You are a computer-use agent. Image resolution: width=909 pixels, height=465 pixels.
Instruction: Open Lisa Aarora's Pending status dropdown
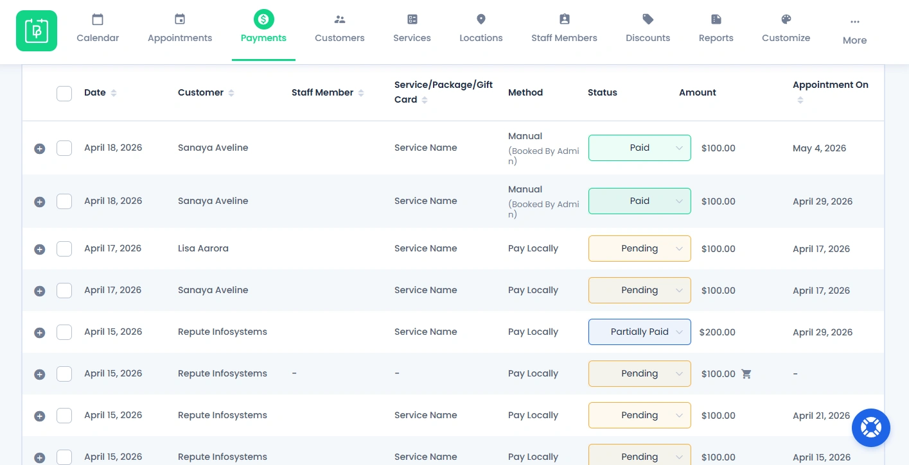pos(640,249)
